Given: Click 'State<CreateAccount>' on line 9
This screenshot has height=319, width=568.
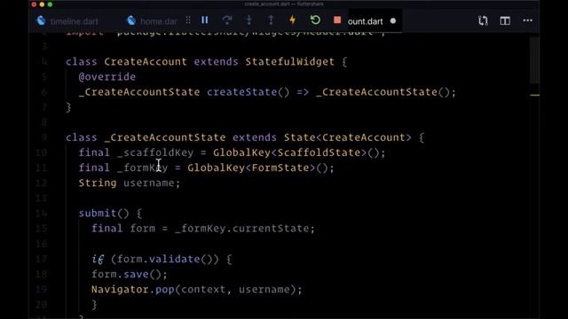Looking at the screenshot, I should tap(347, 137).
